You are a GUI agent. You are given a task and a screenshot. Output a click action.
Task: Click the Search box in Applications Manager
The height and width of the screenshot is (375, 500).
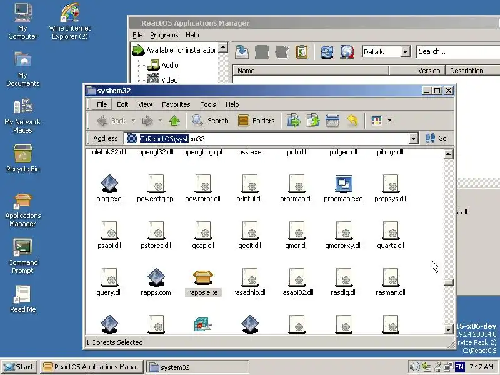point(458,51)
